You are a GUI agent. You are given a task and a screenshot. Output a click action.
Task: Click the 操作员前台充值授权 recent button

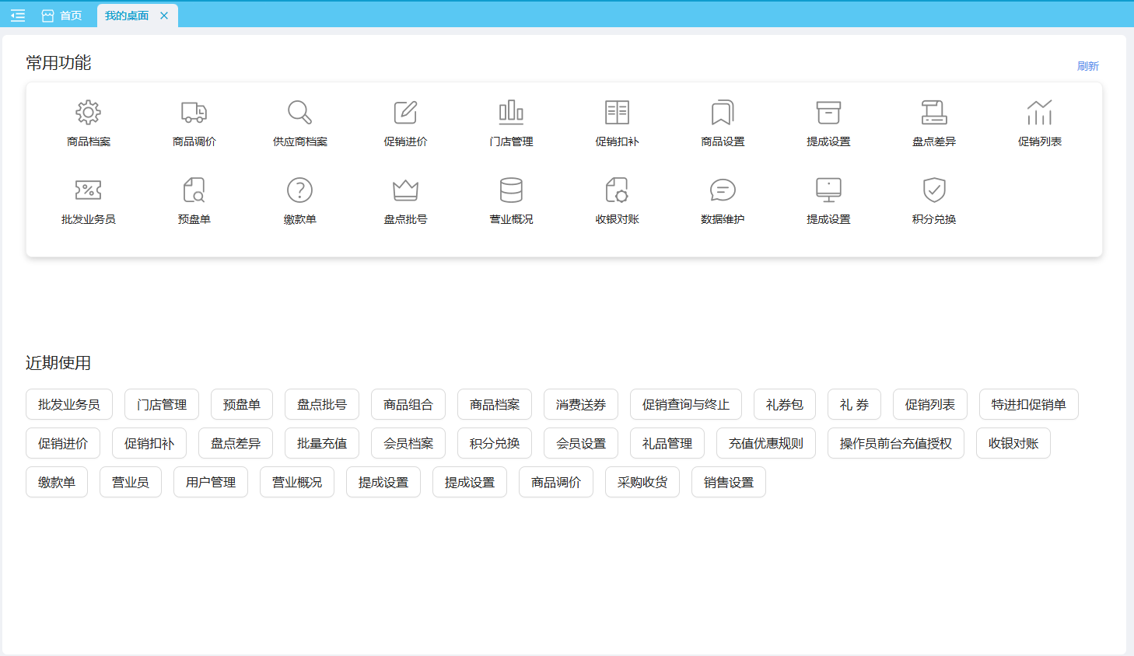click(x=895, y=443)
